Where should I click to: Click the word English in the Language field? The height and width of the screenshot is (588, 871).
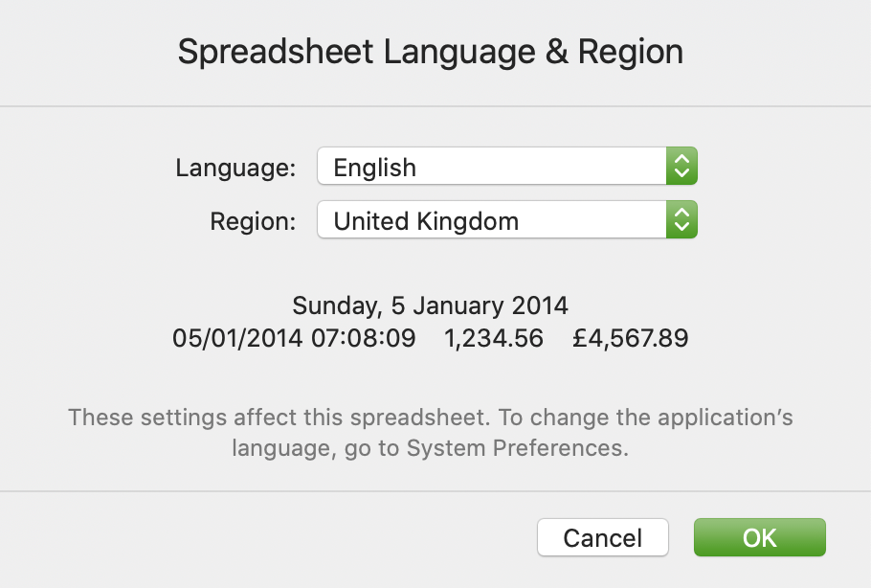[374, 168]
